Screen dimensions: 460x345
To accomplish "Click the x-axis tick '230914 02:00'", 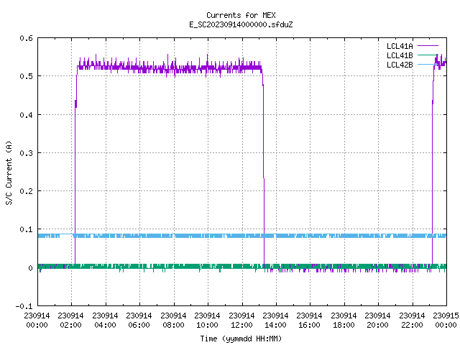I will coord(70,321).
